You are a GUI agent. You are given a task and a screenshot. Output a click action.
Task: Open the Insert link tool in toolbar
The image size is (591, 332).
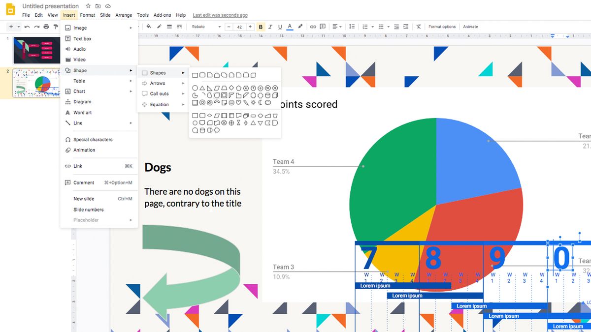tap(313, 27)
